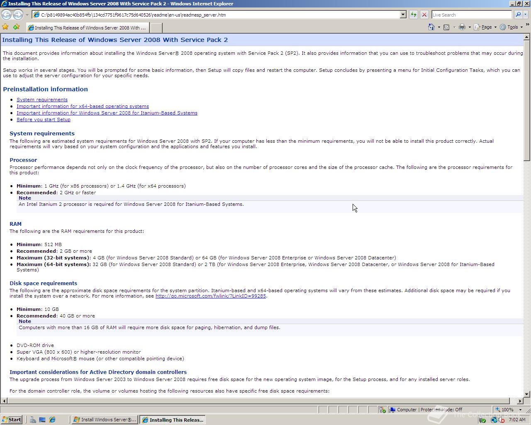Click the muted volume tray icon
531x425 pixels.
tap(502, 420)
